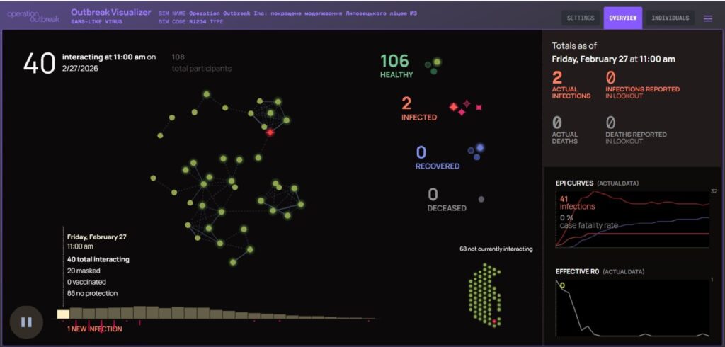The width and height of the screenshot is (725, 347).
Task: Click the red dot in non-interacting cluster
Action: [493, 322]
